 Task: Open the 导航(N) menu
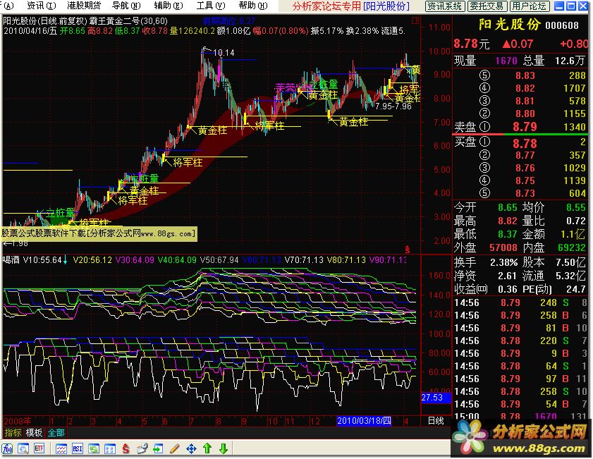pos(126,6)
